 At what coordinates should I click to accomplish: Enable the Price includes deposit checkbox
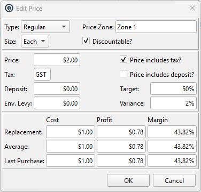tap(123, 74)
